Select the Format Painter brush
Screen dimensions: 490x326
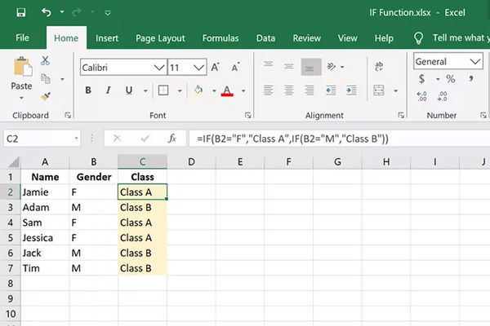click(x=44, y=95)
